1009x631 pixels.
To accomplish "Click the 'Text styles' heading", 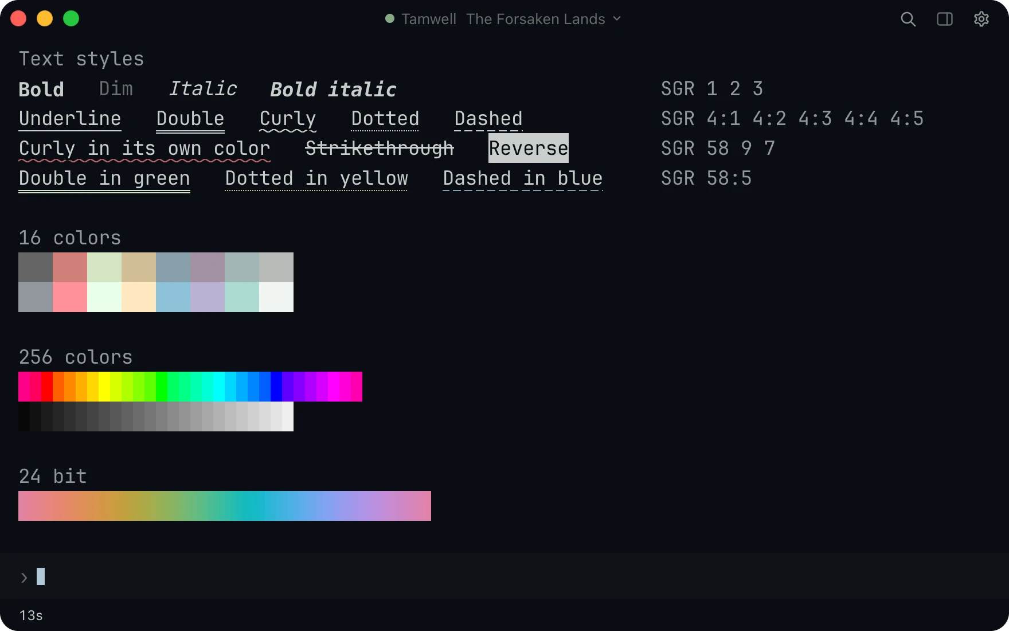I will [81, 59].
